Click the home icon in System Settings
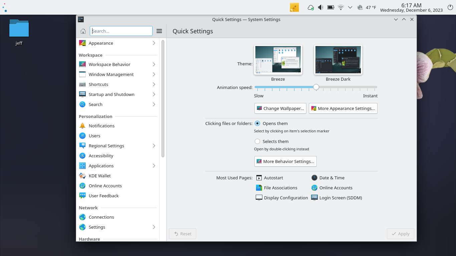This screenshot has height=256, width=456. point(83,31)
